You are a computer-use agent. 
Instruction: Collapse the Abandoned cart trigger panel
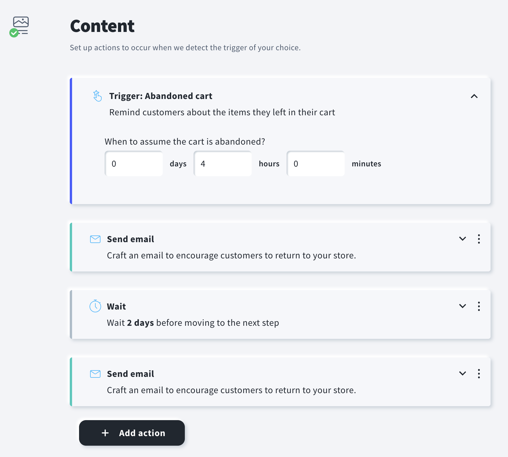(474, 96)
